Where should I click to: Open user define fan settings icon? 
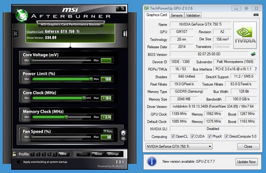(x=123, y=135)
